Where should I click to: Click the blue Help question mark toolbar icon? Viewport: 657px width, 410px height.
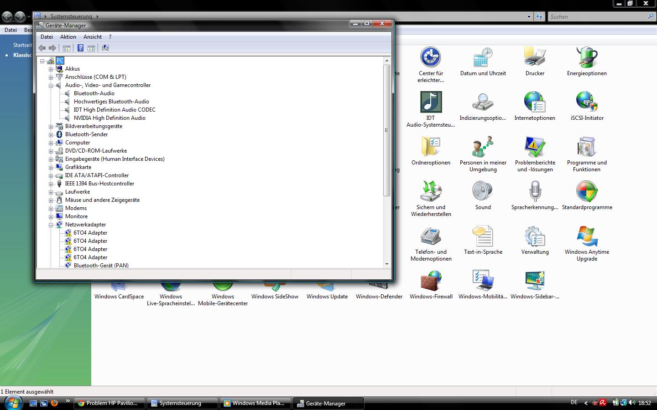tap(80, 48)
